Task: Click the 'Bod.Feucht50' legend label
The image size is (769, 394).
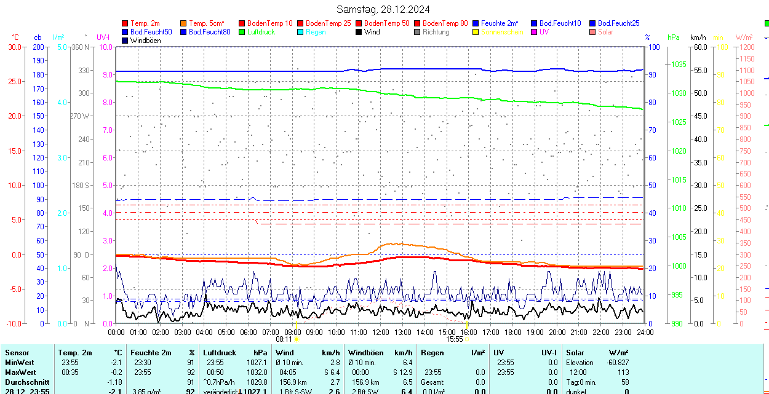Action: tap(151, 32)
